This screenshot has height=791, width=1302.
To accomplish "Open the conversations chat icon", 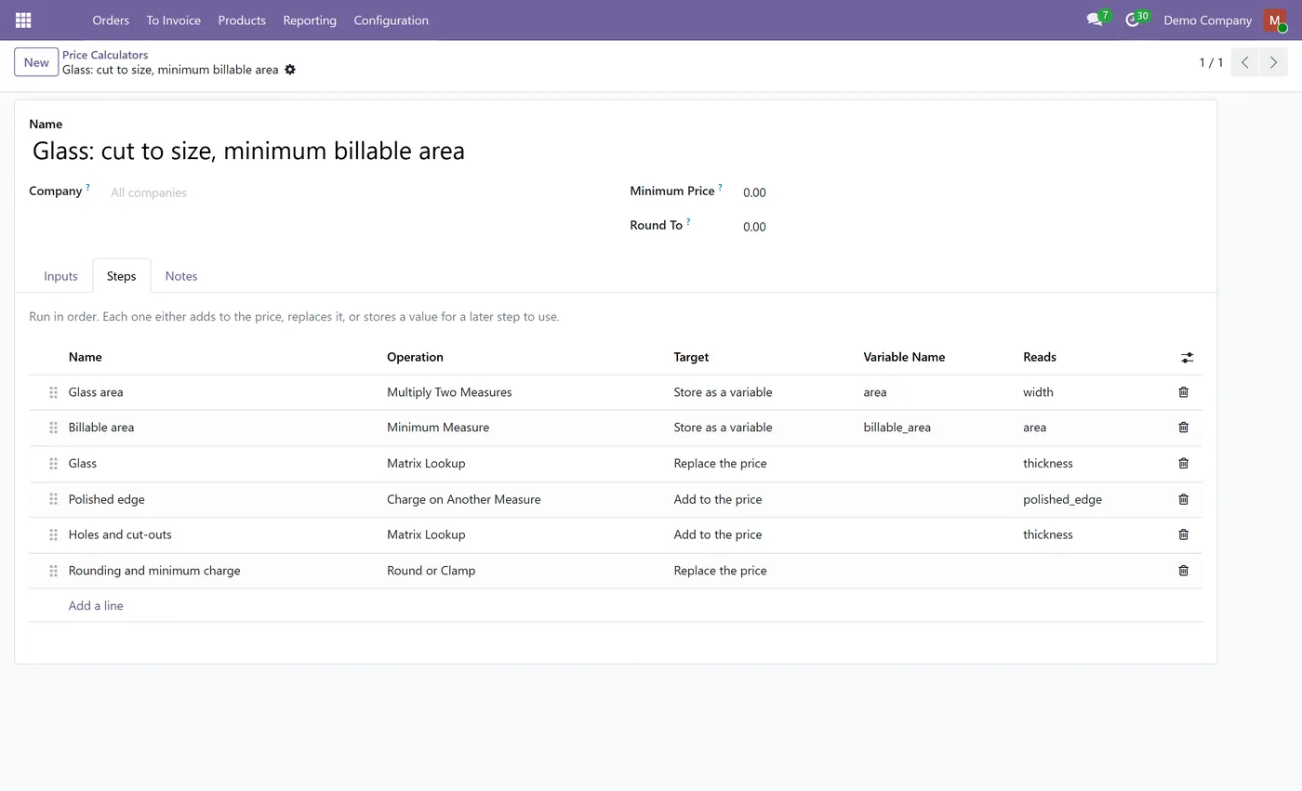I will 1095,20.
